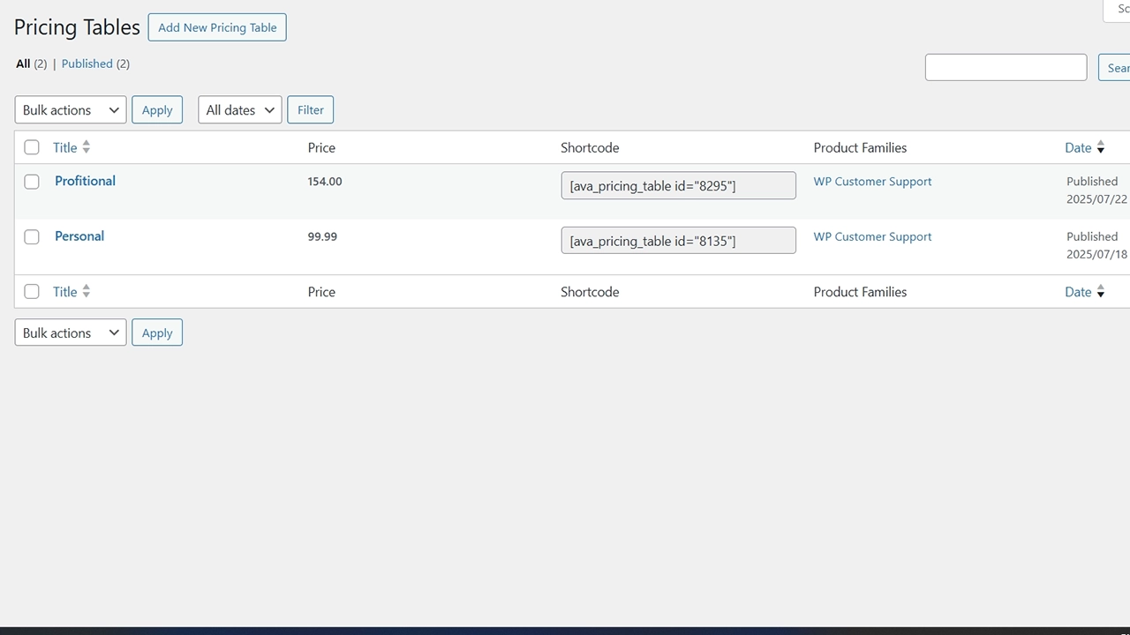The image size is (1130, 635).
Task: Check the Profitional row checkbox
Action: click(32, 181)
